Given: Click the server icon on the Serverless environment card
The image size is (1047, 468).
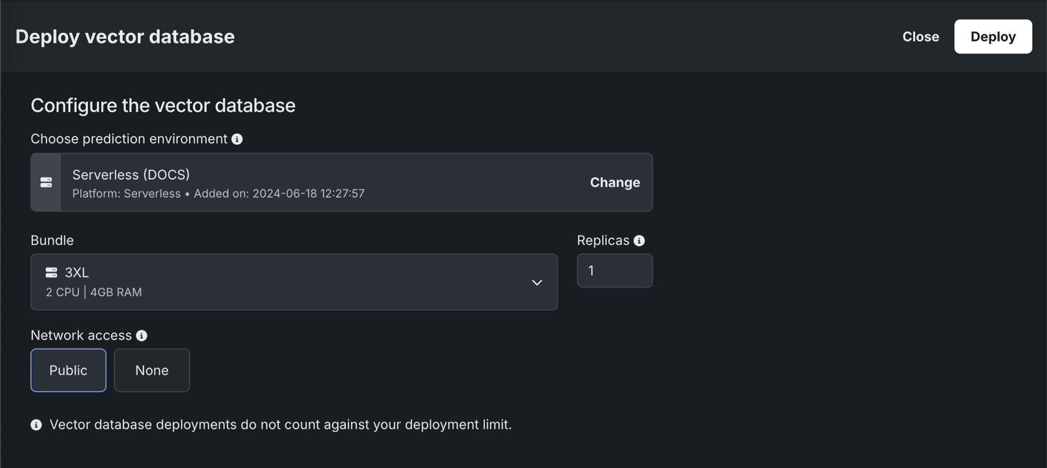Looking at the screenshot, I should (46, 182).
